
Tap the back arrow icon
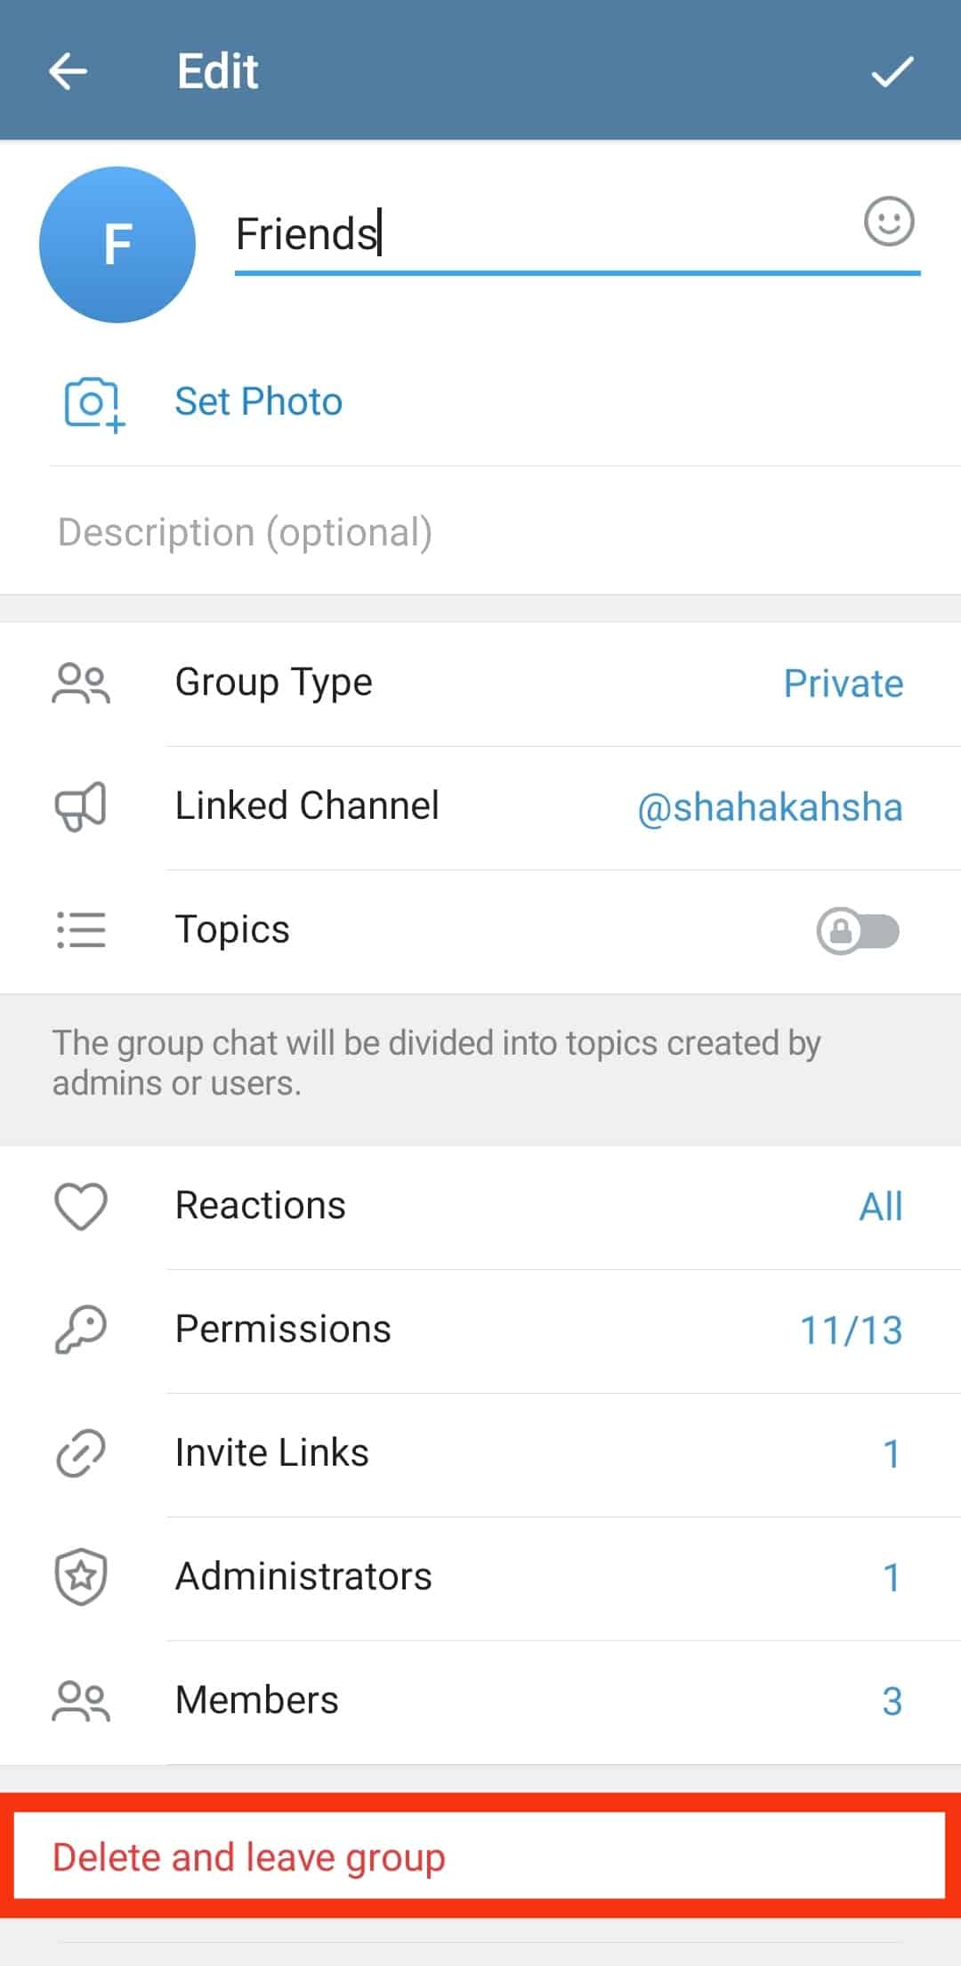coord(68,71)
